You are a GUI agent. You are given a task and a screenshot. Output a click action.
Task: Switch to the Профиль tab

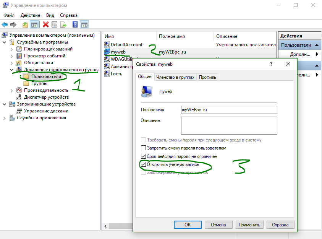(207, 77)
